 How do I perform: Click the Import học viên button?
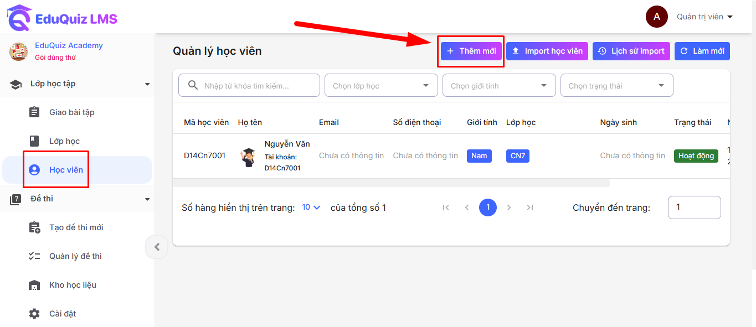(x=547, y=51)
